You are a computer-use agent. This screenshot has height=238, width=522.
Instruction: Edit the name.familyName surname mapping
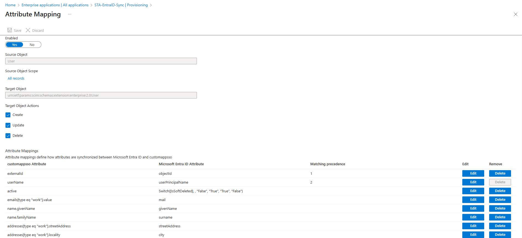(x=473, y=217)
